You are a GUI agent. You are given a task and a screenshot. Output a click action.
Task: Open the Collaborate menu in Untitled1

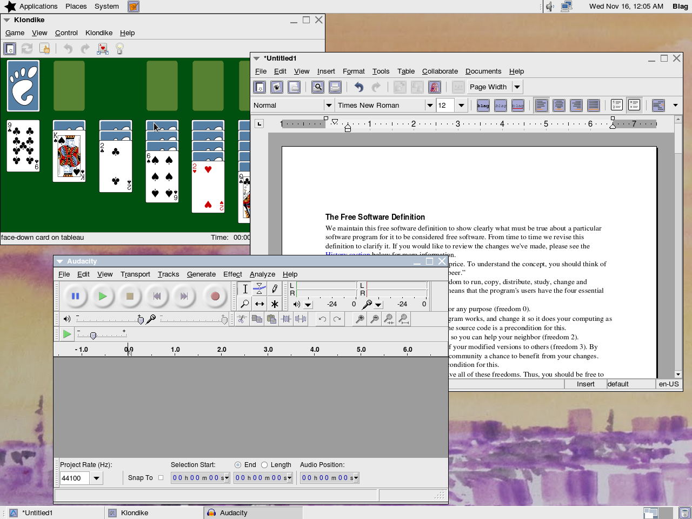[x=440, y=71]
